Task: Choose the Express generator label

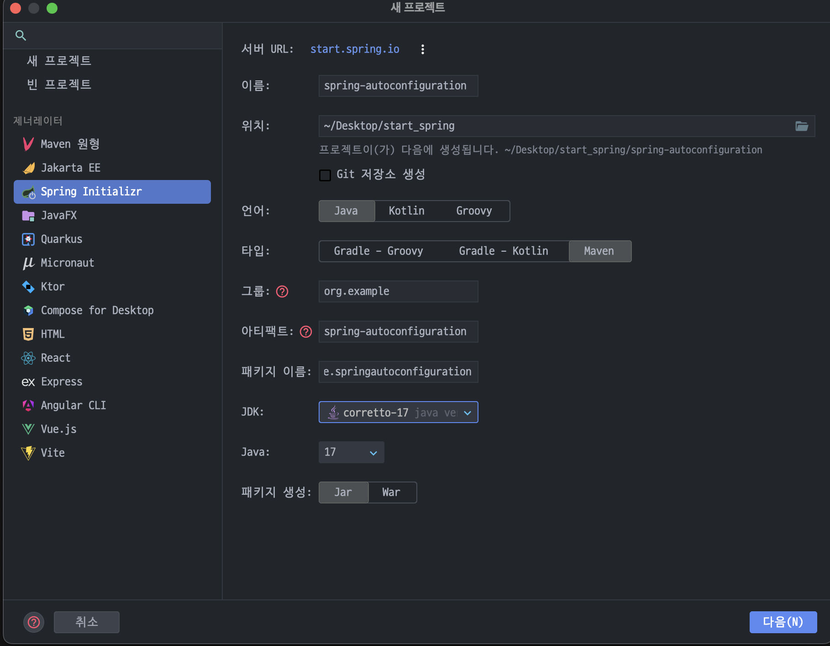Action: pyautogui.click(x=62, y=382)
